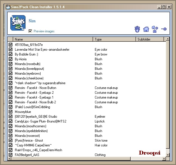Uncheck the Mouseyblue checkbox
Viewport: 176px width, 165px height.
coord(10,112)
